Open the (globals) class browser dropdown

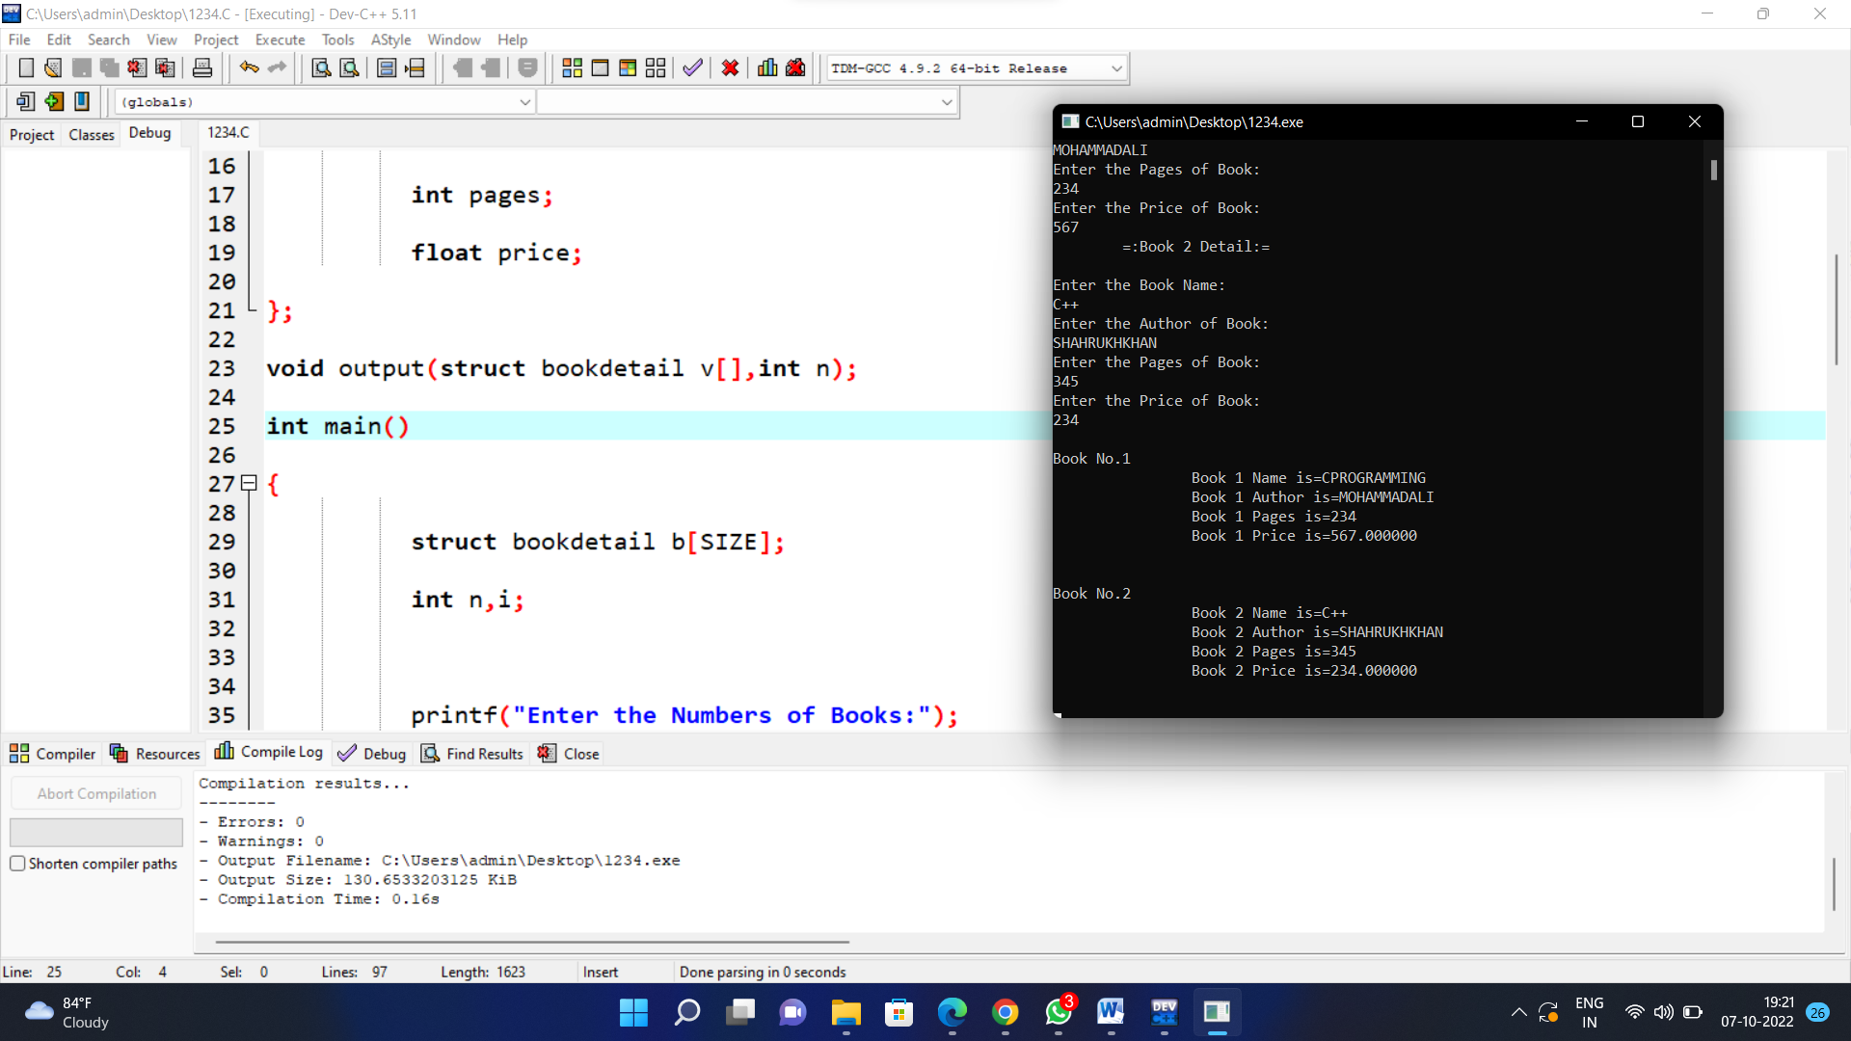point(524,101)
